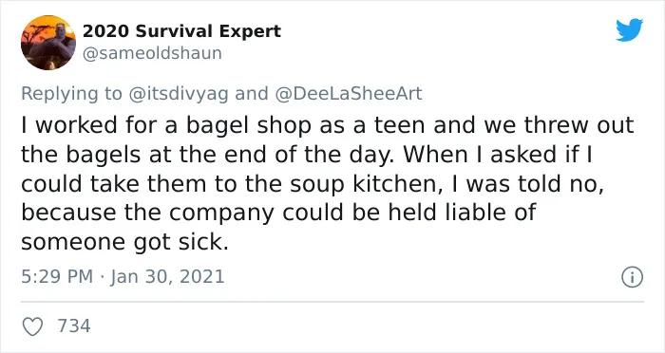Visit the @itsdivyag mention
This screenshot has width=665, height=353.
(179, 94)
